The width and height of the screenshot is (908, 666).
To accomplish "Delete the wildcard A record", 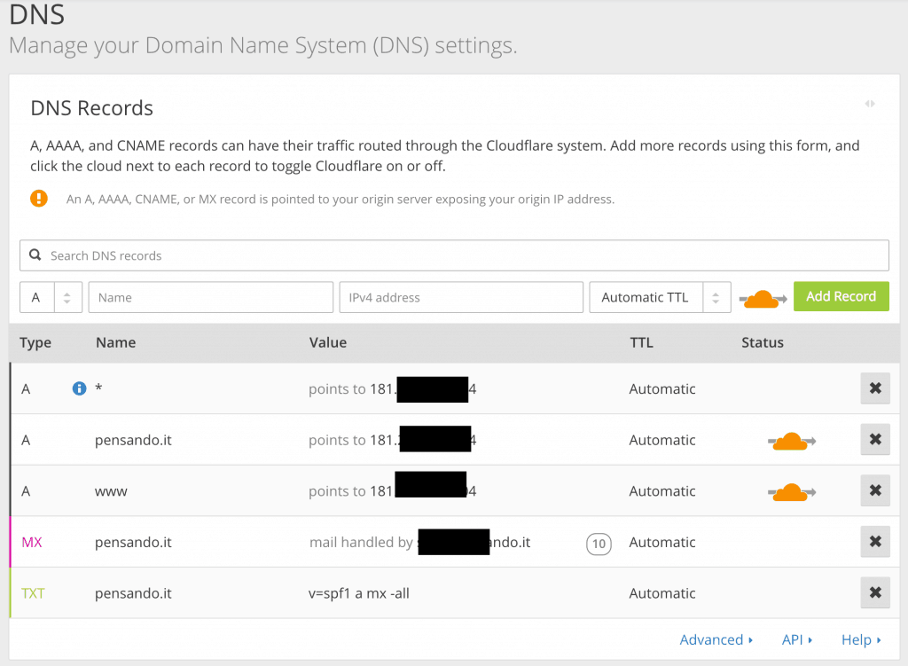I will [874, 388].
